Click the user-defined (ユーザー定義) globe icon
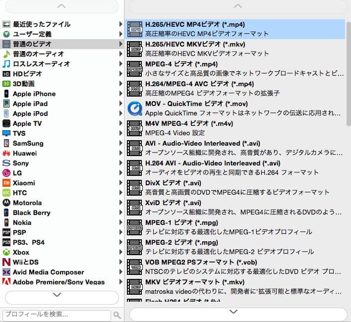Image resolution: width=351 pixels, height=322 pixels. (x=6, y=34)
